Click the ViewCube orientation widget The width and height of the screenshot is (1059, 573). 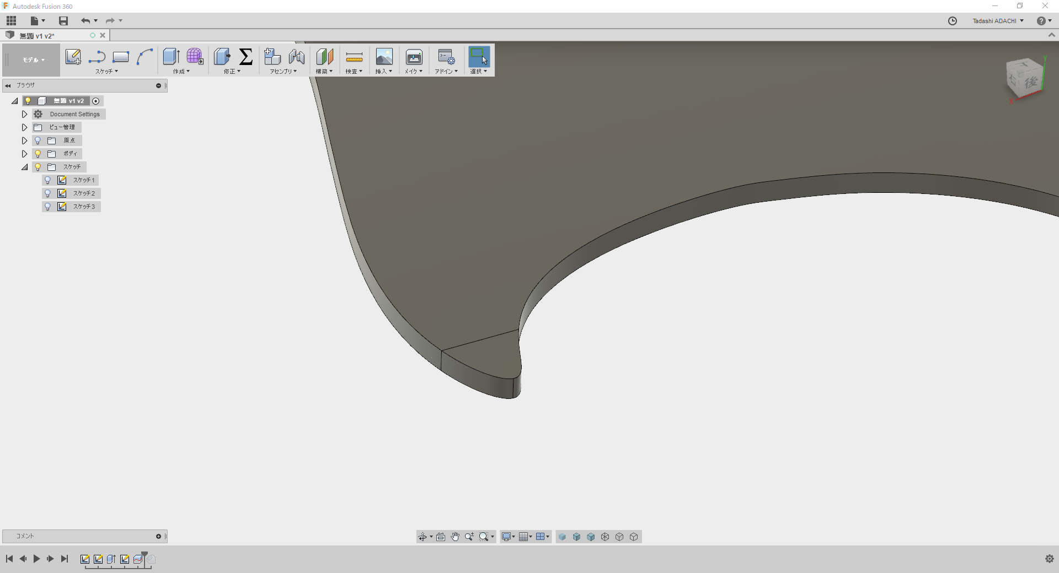1025,79
